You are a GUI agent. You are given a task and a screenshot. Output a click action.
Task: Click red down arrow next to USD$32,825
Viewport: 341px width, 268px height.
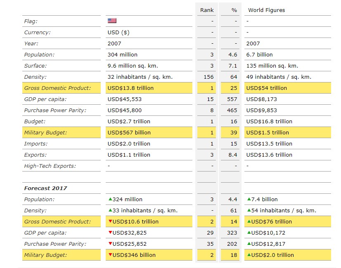click(110, 233)
